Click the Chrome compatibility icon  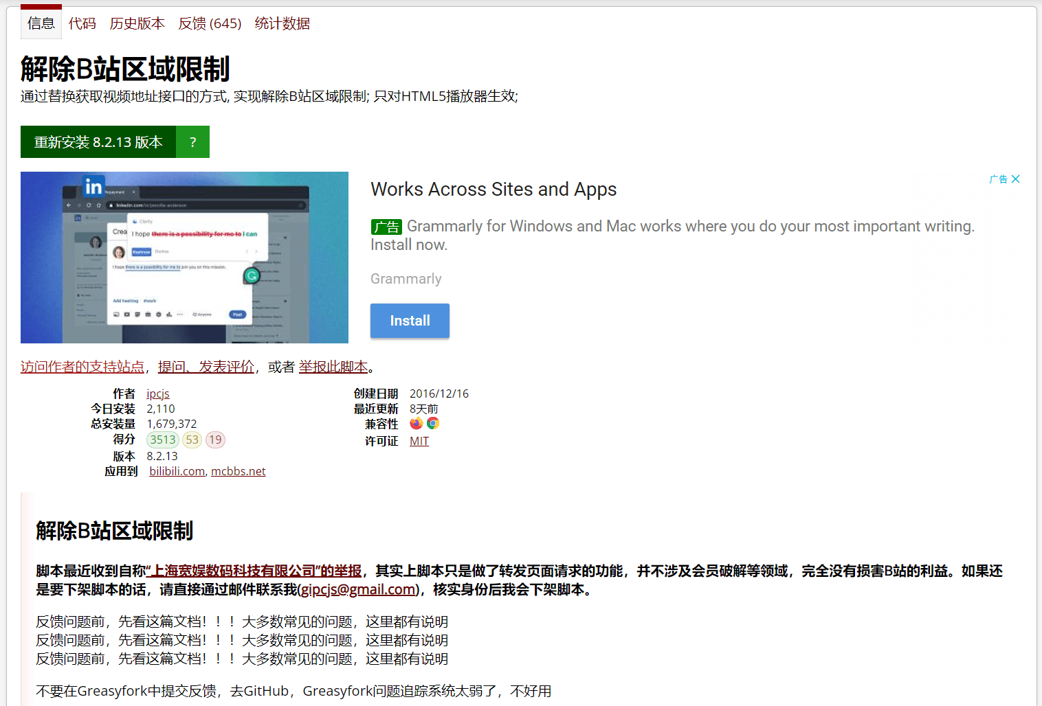433,423
